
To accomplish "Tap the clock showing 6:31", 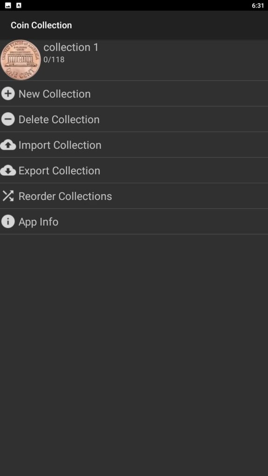I will click(258, 6).
